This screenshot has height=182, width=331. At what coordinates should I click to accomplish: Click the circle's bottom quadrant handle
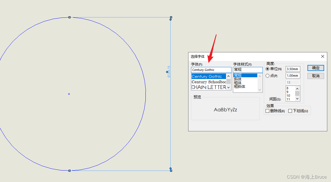click(69, 171)
